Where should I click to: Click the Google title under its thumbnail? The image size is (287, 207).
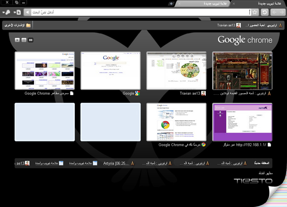(128, 93)
